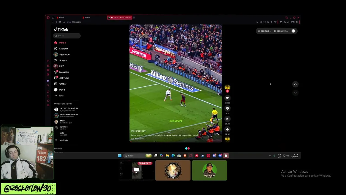Open the Empresa footer link
Viewport: 346px width, 195px height.
point(58,149)
